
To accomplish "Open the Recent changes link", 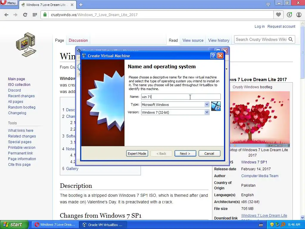I will coord(21,96).
